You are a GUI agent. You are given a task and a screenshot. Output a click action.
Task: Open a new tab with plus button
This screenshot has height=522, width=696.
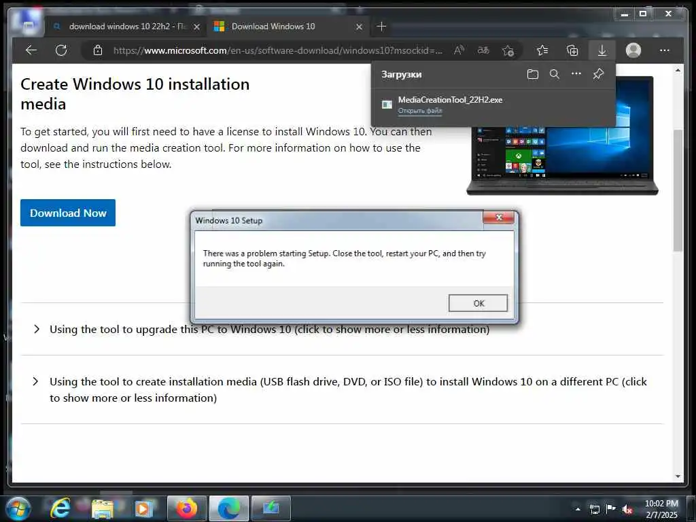point(381,27)
